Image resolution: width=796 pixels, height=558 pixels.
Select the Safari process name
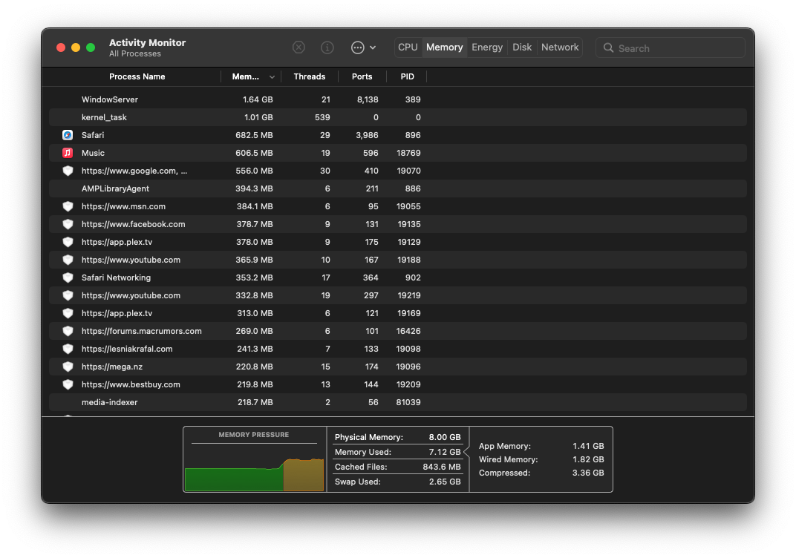pyautogui.click(x=93, y=135)
